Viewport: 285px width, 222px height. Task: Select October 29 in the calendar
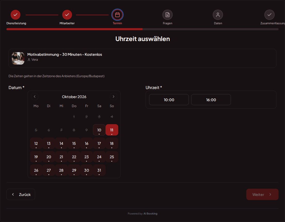point(74,170)
